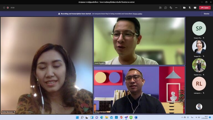The image size is (213, 120).
Task: Toggle the microphone mute button
Action: pos(190,7)
